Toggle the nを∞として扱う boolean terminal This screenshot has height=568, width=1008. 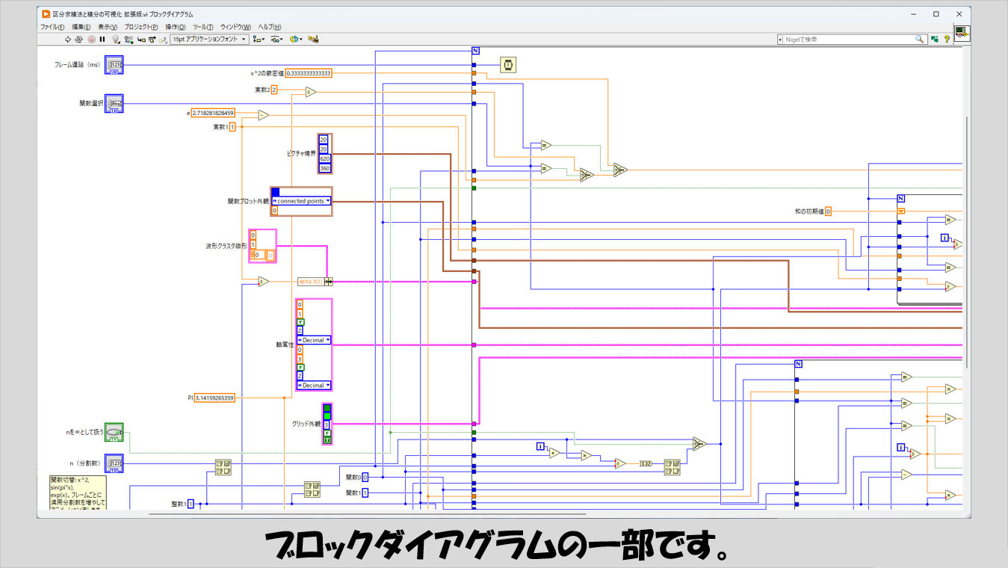[114, 432]
